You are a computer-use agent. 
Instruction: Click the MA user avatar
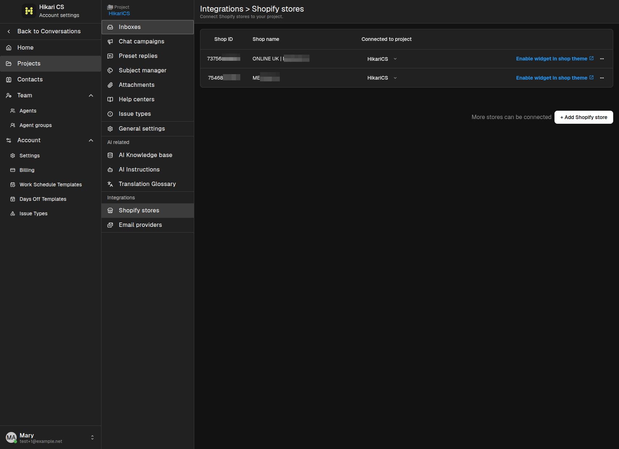pyautogui.click(x=11, y=437)
